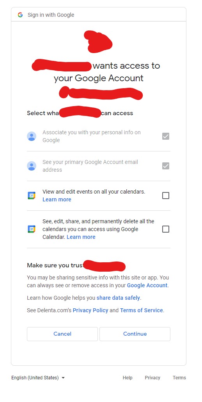This screenshot has height=402, width=202.
Task: Open Learn more after Google Calendar text
Action: tap(81, 237)
